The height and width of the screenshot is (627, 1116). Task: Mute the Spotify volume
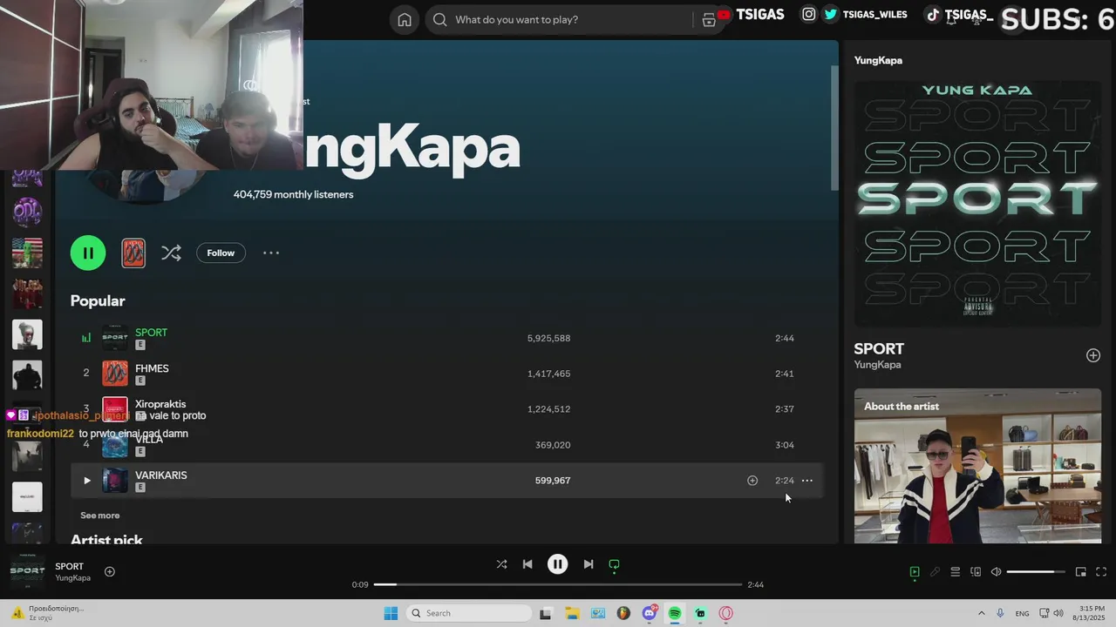(x=997, y=572)
